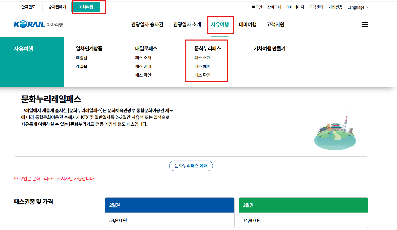Click the Korea island illustration
Image resolution: width=397 pixels, height=230 pixels.
[335, 131]
